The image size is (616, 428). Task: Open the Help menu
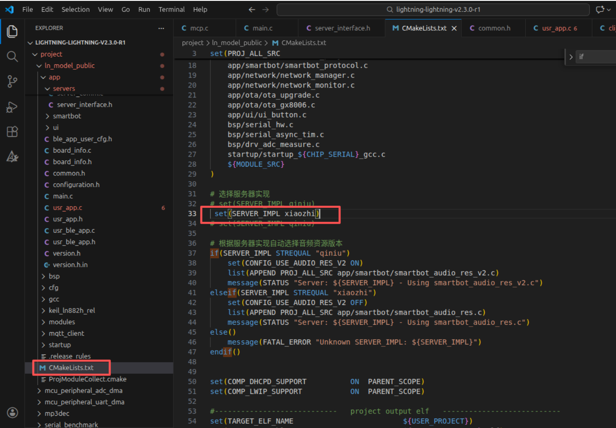[200, 9]
